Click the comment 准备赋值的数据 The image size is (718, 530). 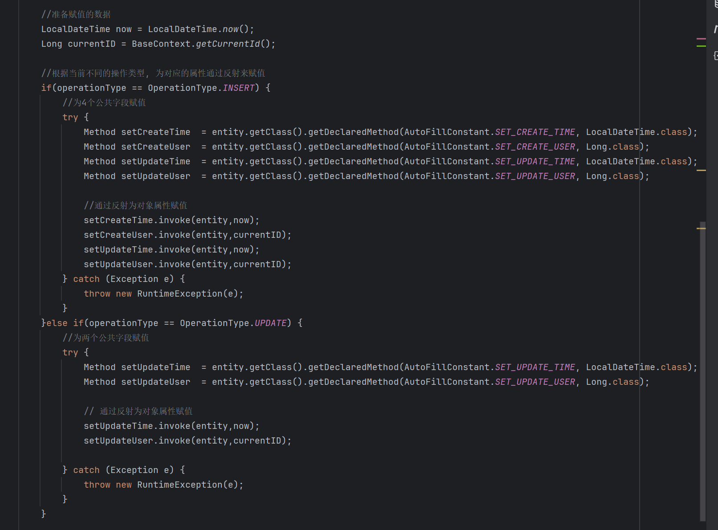point(76,14)
